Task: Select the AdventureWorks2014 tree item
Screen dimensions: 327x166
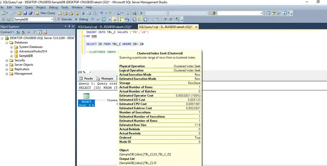Action: (x=33, y=51)
